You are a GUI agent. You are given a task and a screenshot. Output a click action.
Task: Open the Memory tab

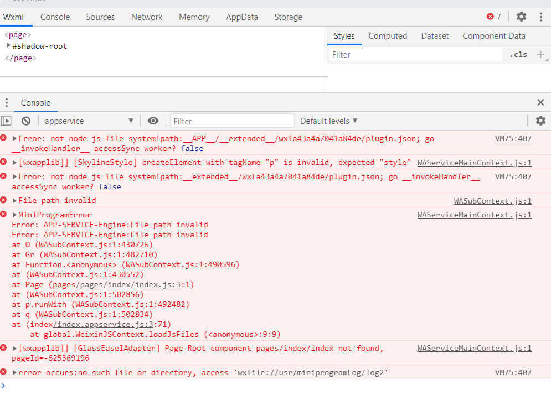coord(194,17)
